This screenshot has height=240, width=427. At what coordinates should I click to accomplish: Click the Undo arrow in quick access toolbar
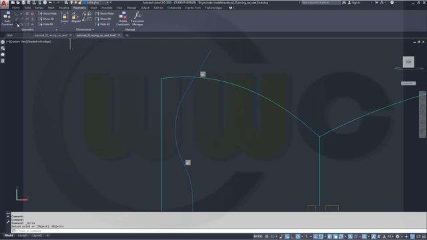tap(51, 3)
